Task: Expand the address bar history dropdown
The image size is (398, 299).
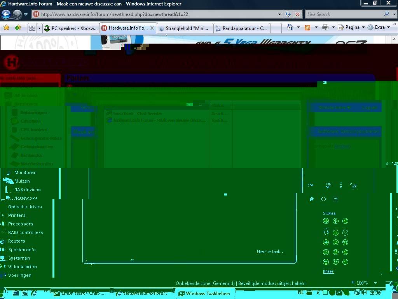Action: pyautogui.click(x=279, y=14)
